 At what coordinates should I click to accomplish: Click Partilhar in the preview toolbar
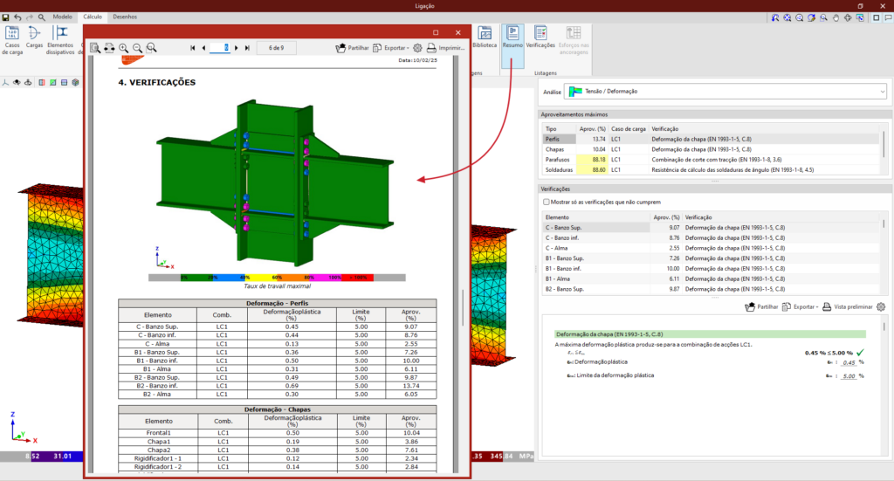(x=353, y=47)
